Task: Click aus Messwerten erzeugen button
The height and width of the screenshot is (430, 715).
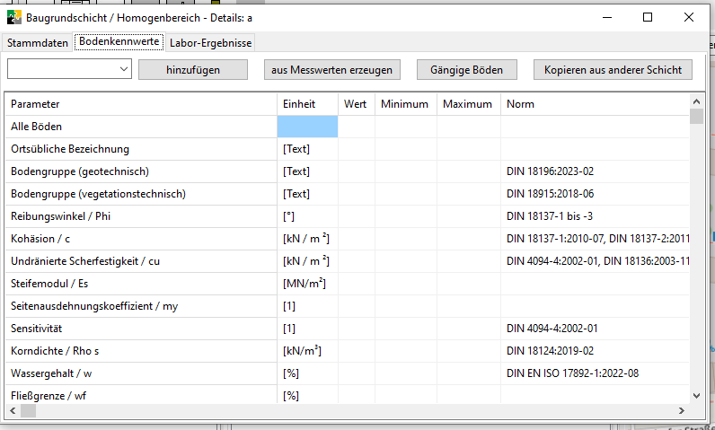Action: pos(332,69)
